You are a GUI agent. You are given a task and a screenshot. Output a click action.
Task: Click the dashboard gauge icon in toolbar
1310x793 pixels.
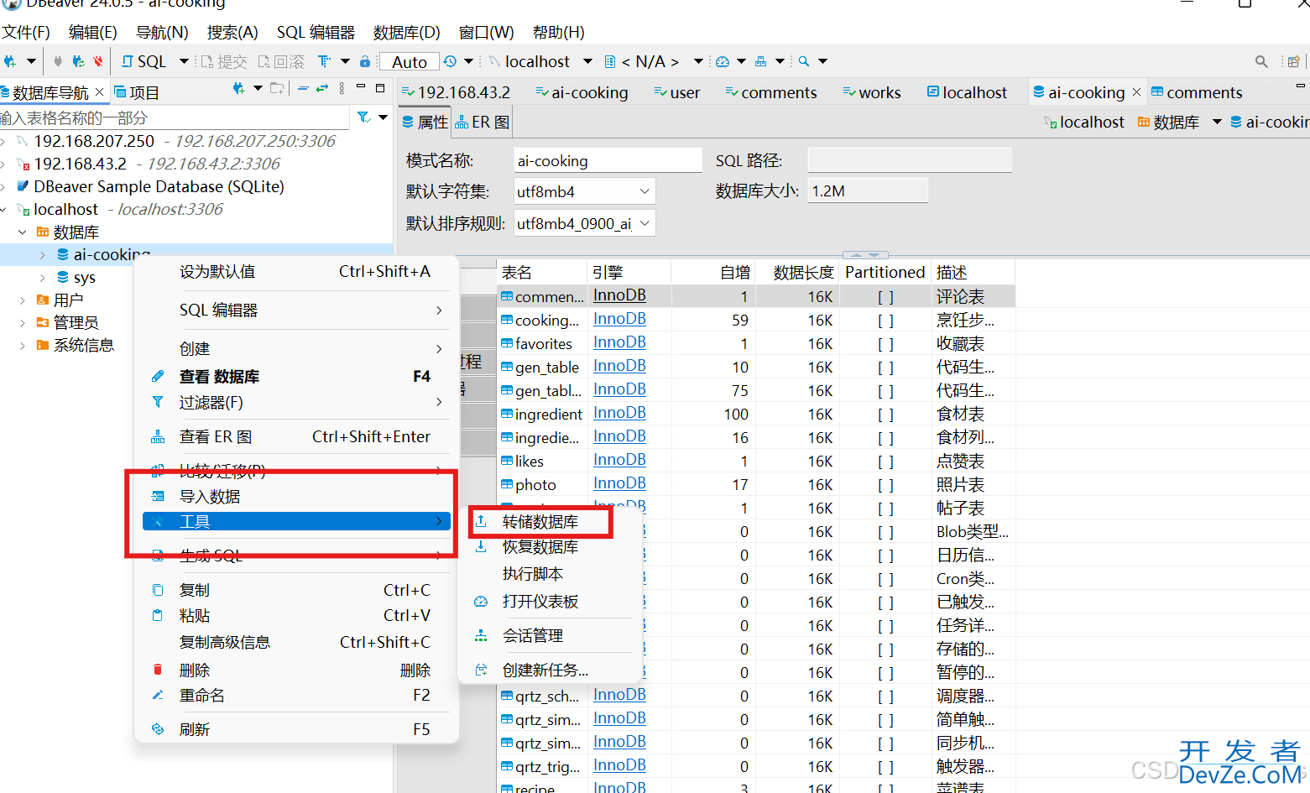(x=723, y=61)
